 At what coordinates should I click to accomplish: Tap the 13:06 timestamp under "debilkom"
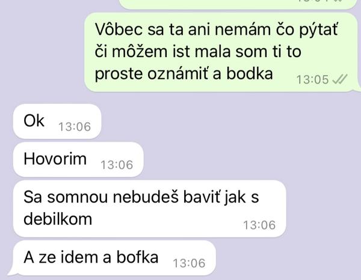click(259, 225)
